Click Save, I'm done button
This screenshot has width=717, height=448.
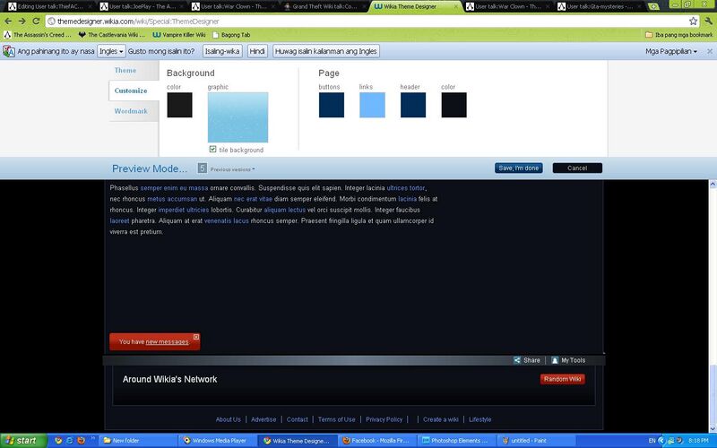pos(519,168)
